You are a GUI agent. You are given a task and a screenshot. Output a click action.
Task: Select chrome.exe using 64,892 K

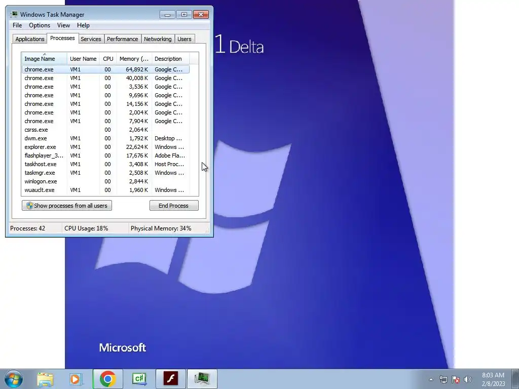pos(105,69)
